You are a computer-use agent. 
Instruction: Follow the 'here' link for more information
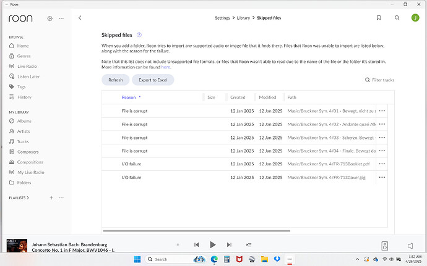coord(166,67)
